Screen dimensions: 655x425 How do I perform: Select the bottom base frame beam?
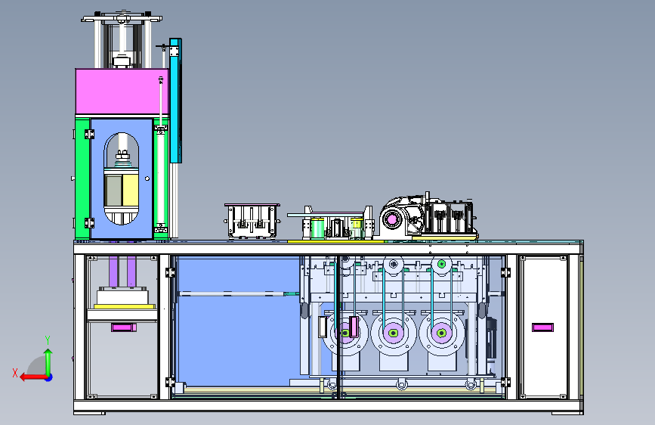click(x=329, y=405)
